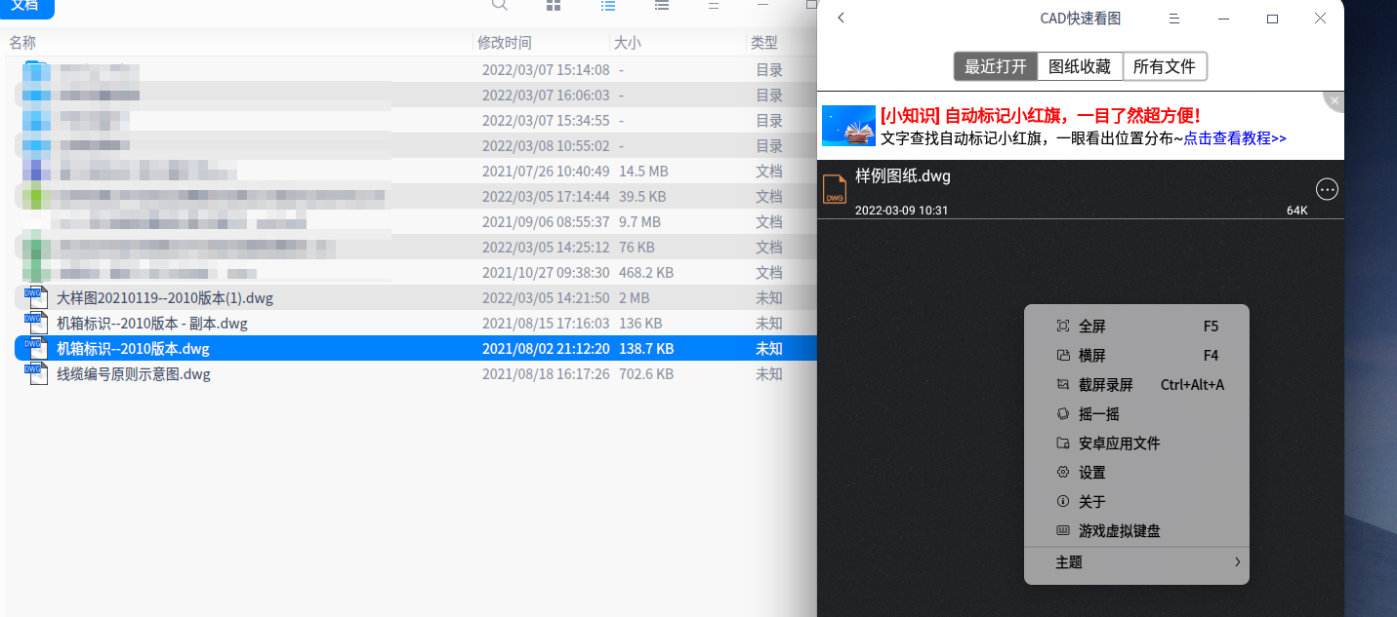Image resolution: width=1397 pixels, height=617 pixels.
Task: Choose 横屏 menu label
Action: point(1092,356)
